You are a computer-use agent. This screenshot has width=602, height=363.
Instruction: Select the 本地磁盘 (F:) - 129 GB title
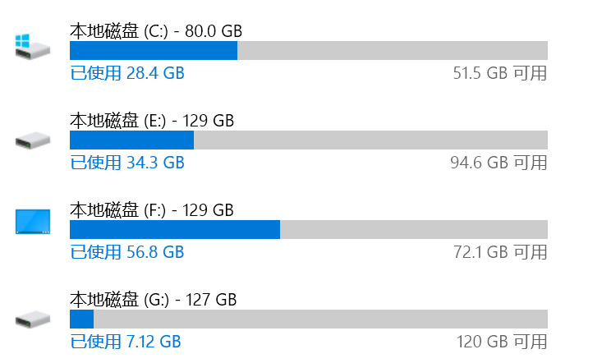coord(152,209)
